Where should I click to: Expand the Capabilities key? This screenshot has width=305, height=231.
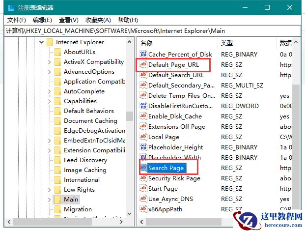(49, 101)
